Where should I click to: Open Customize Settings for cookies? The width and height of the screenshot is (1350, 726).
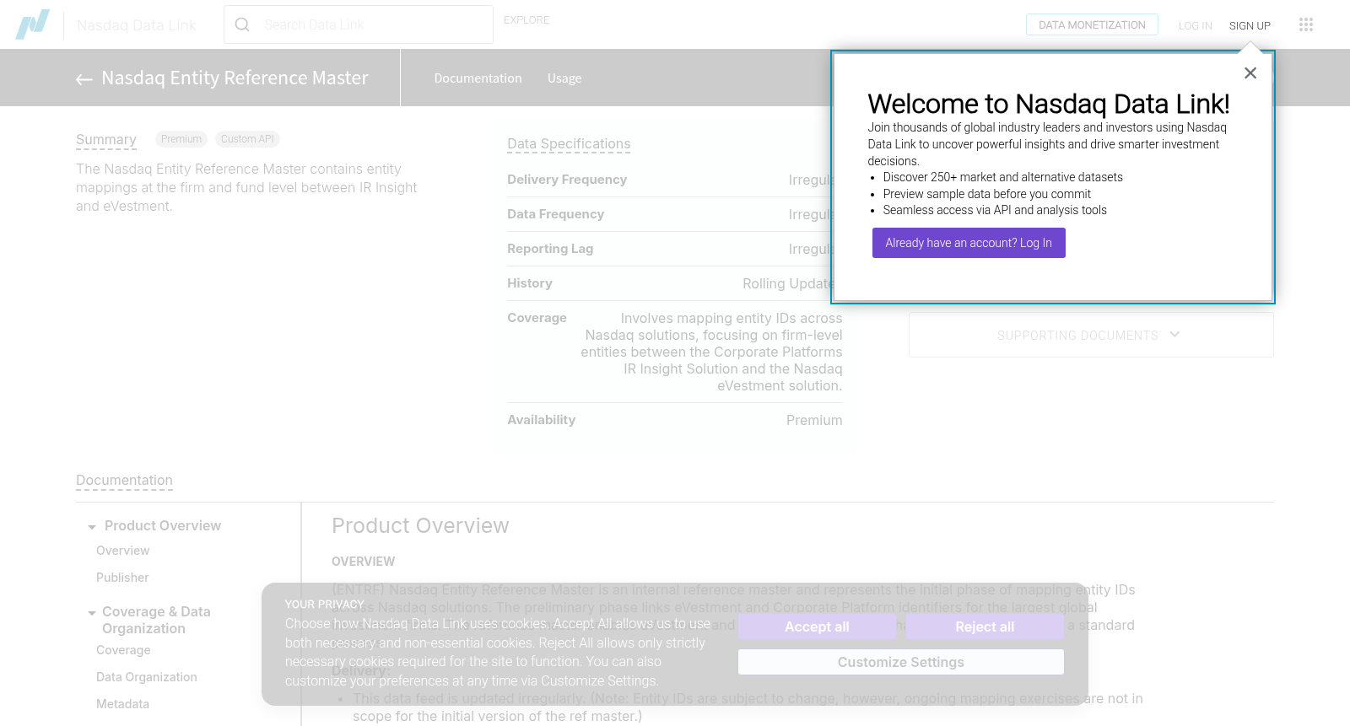click(901, 662)
